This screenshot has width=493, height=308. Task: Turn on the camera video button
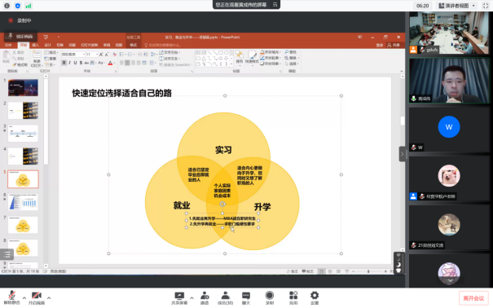click(37, 297)
